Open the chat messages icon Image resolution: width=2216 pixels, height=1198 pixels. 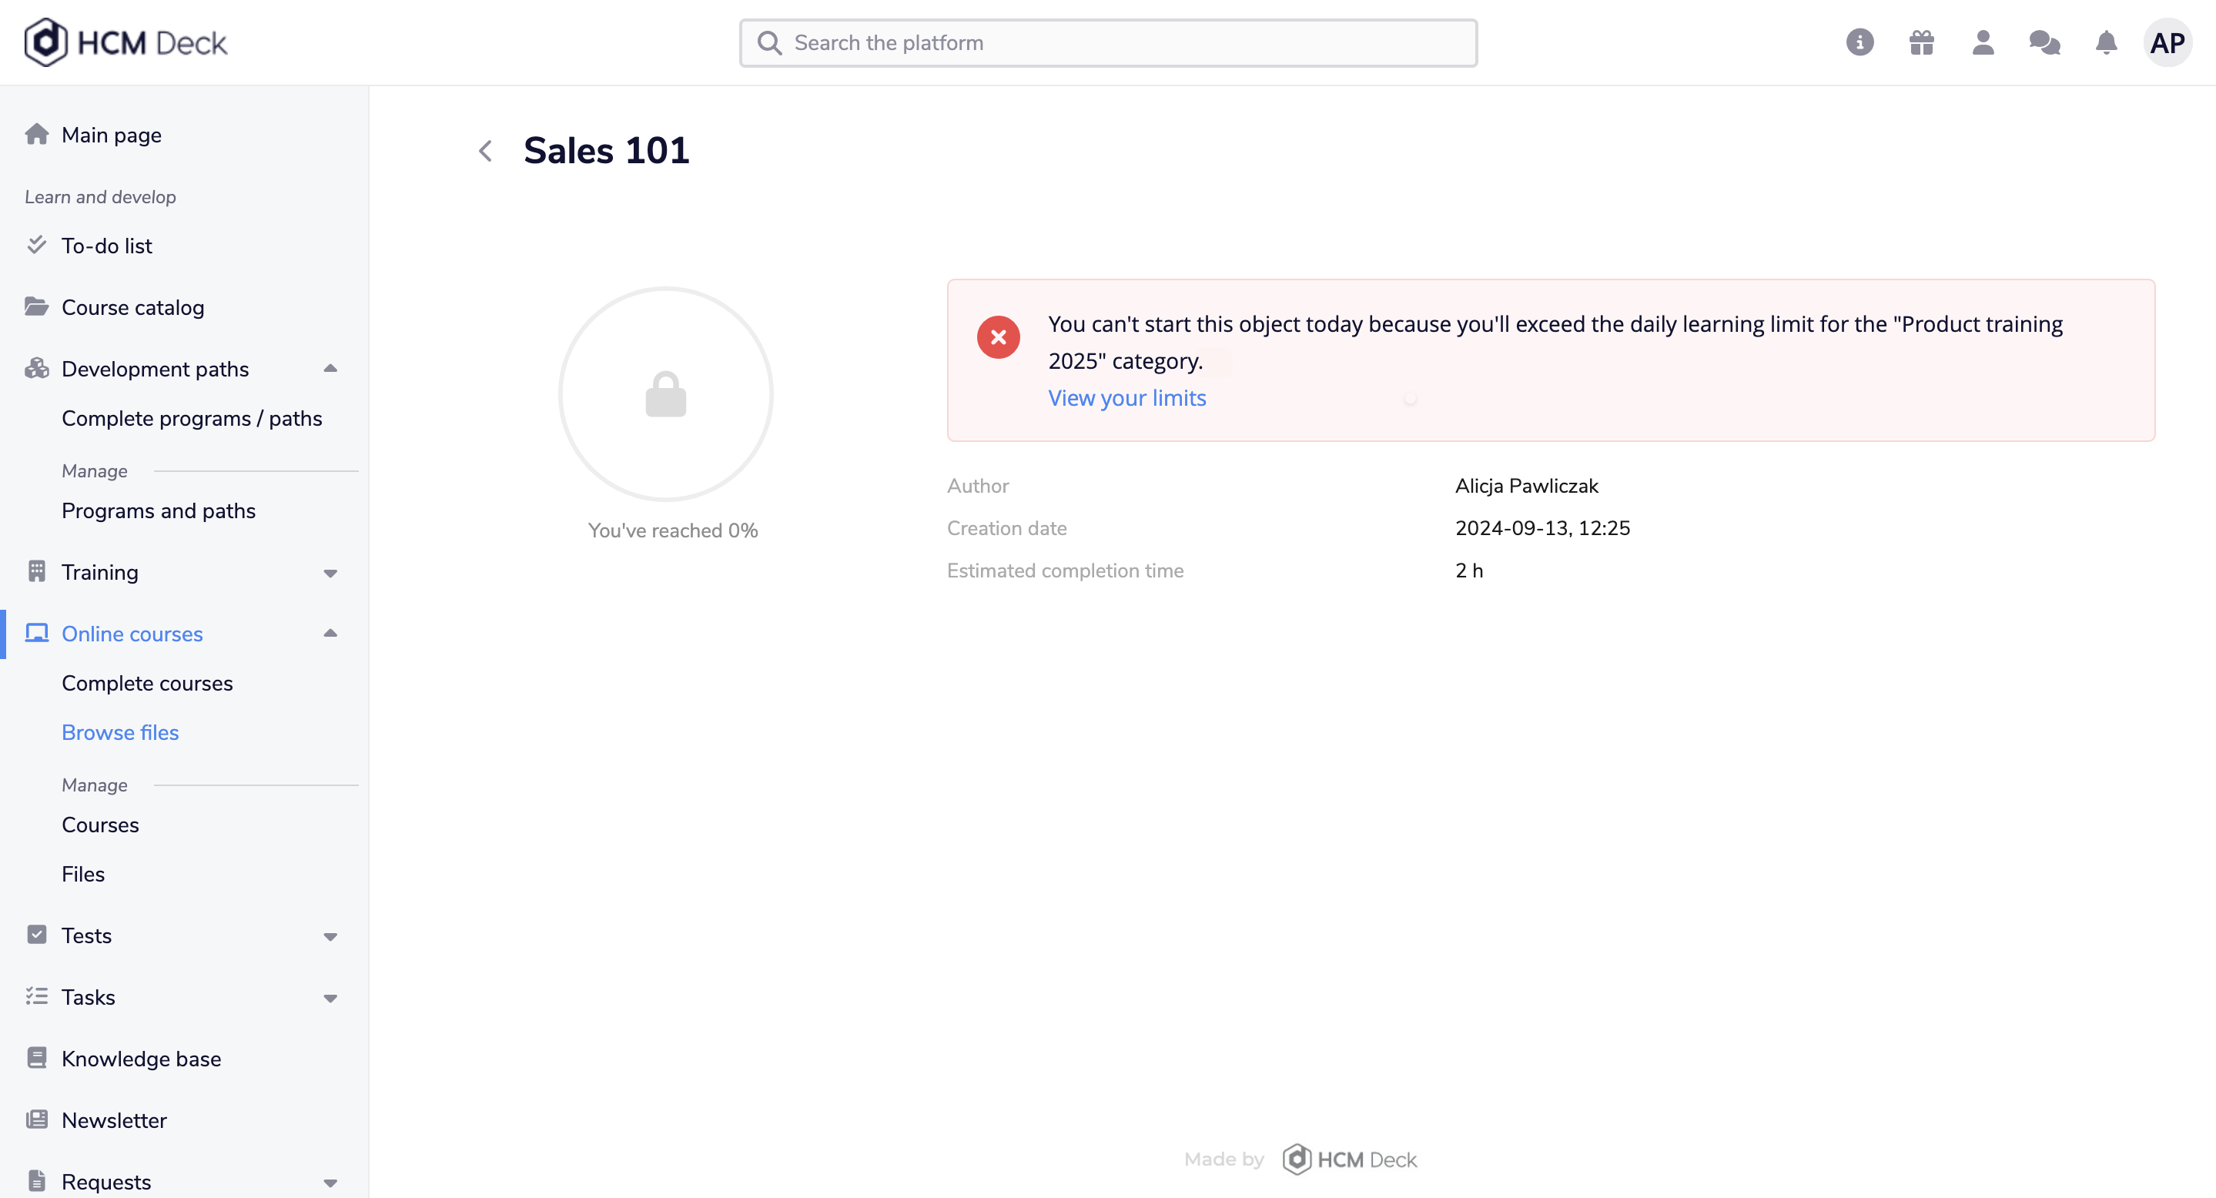point(2044,42)
